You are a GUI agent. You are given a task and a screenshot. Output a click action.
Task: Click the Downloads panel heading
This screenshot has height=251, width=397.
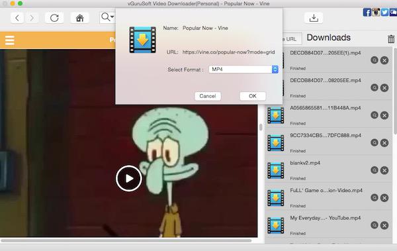pos(328,38)
